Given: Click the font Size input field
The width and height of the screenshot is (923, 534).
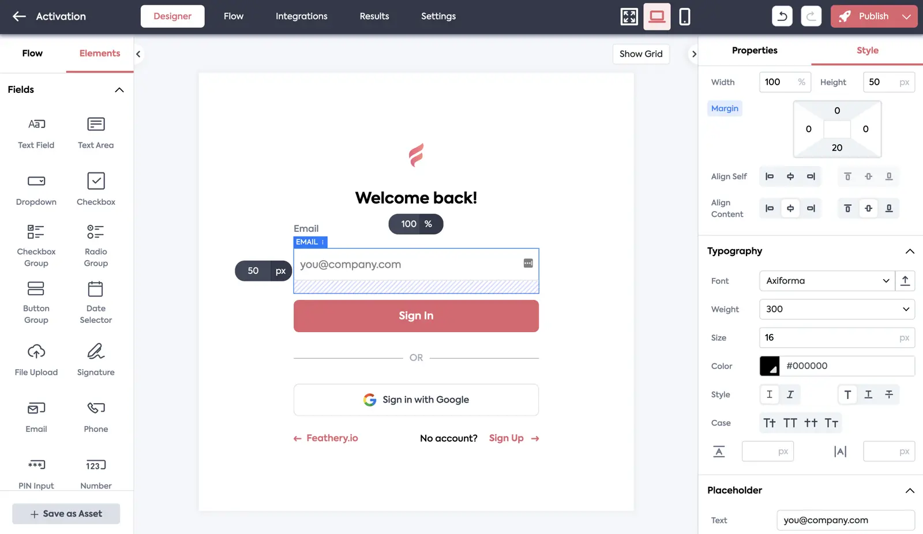Looking at the screenshot, I should click(x=837, y=338).
